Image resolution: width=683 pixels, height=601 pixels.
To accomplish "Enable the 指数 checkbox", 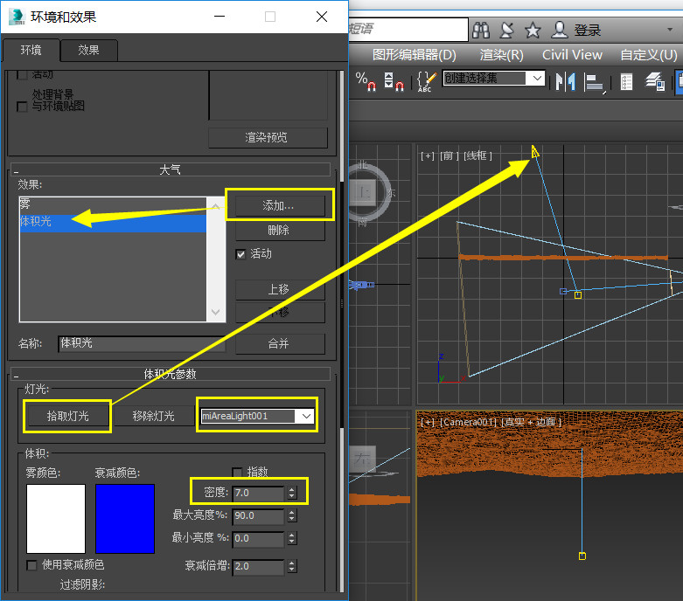I will pyautogui.click(x=237, y=472).
